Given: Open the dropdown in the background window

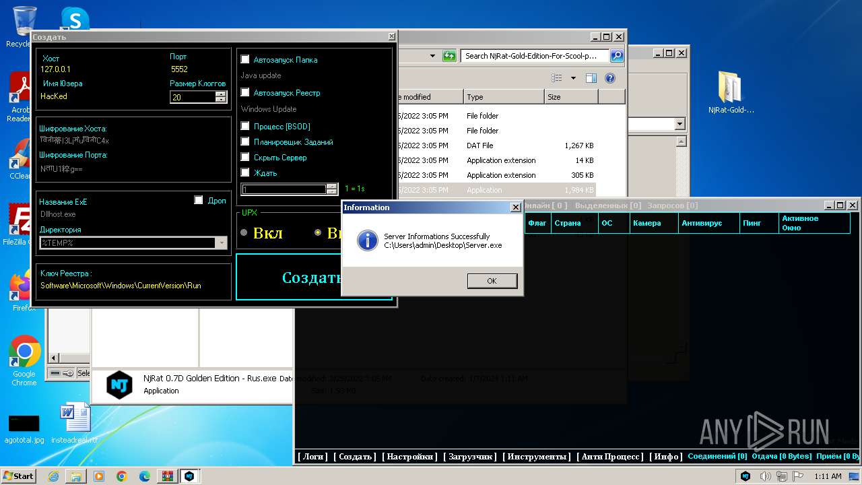Looking at the screenshot, I should [679, 124].
